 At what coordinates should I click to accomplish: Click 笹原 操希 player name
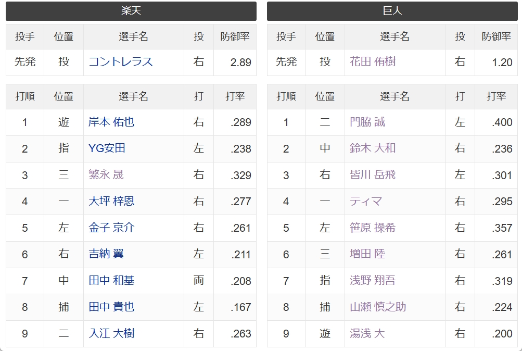coord(373,228)
